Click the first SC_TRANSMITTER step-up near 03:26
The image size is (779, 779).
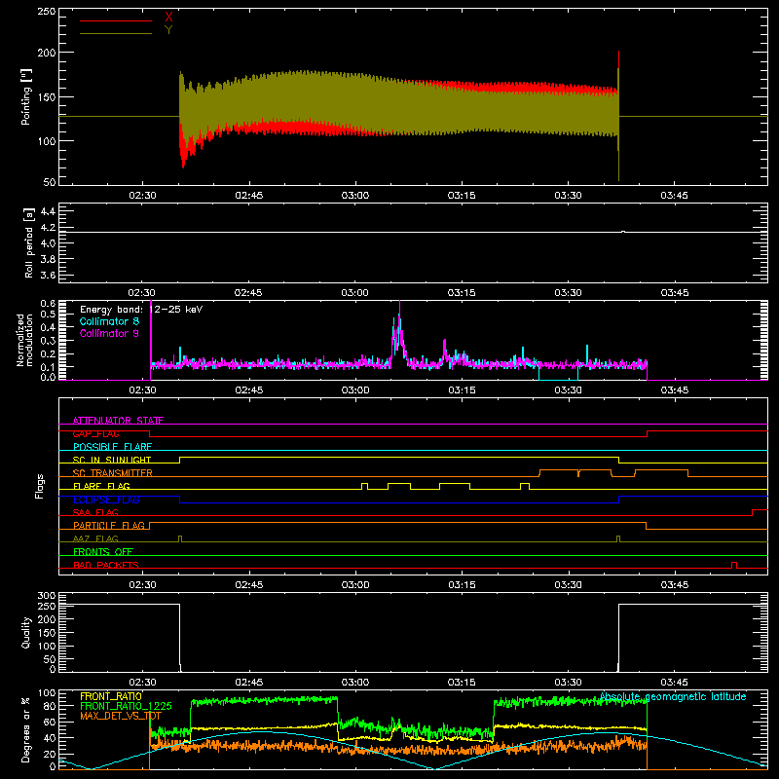tap(539, 473)
